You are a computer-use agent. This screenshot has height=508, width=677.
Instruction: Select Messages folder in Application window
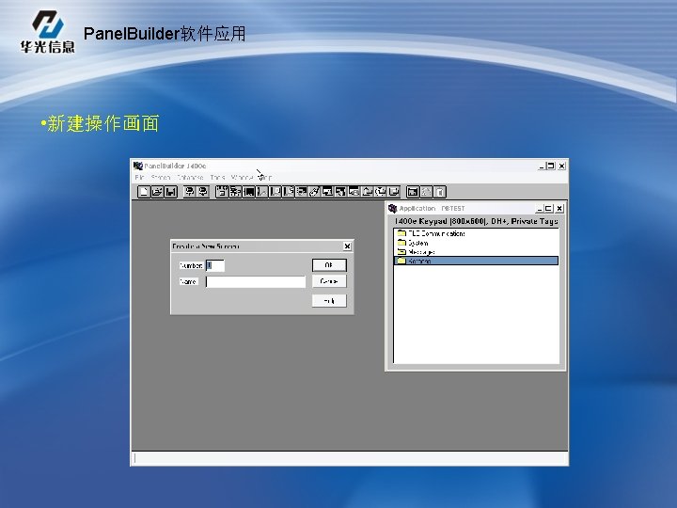click(x=416, y=252)
